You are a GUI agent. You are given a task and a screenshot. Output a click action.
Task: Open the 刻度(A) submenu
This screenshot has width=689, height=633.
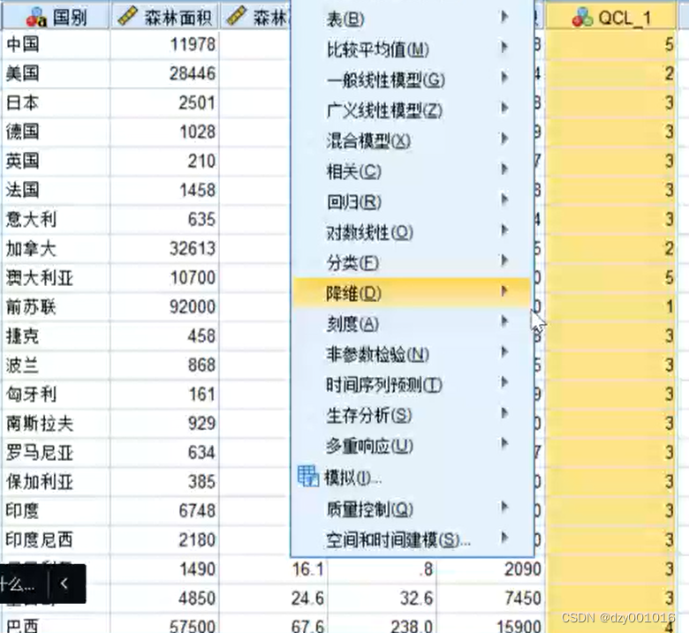tap(413, 324)
